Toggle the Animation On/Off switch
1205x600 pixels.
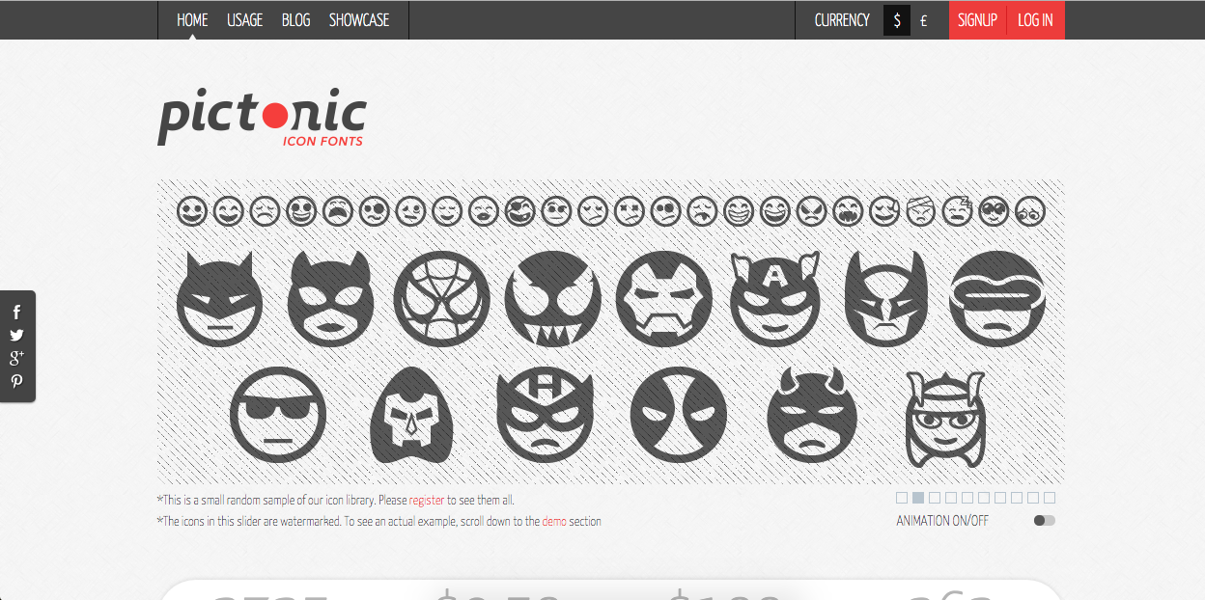[x=1045, y=521]
